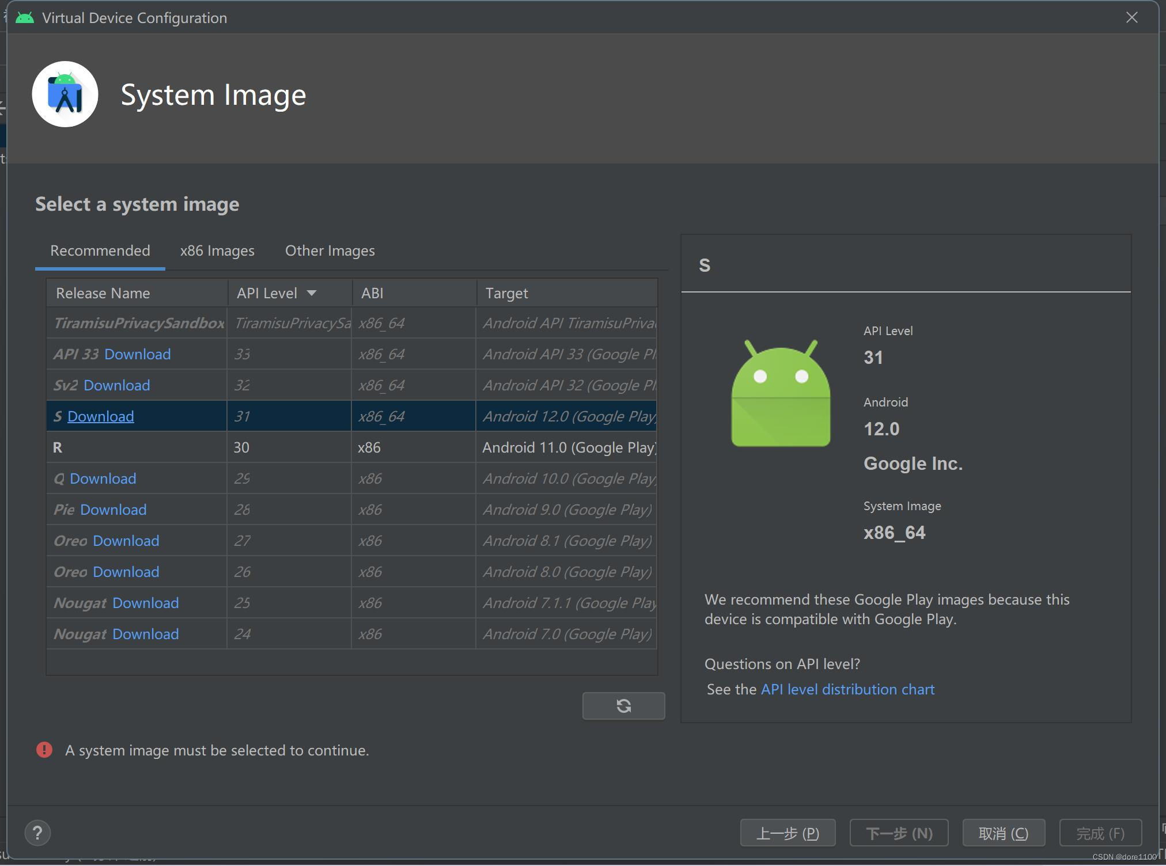This screenshot has width=1166, height=866.
Task: Sort by API Level descending arrow
Action: click(312, 293)
